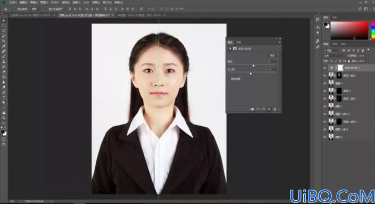Click the brightness value input field
The height and width of the screenshot is (204, 375).
272,62
